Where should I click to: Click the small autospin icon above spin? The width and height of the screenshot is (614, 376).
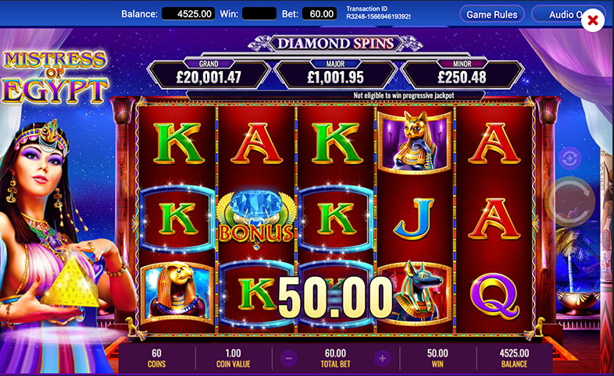tap(569, 158)
